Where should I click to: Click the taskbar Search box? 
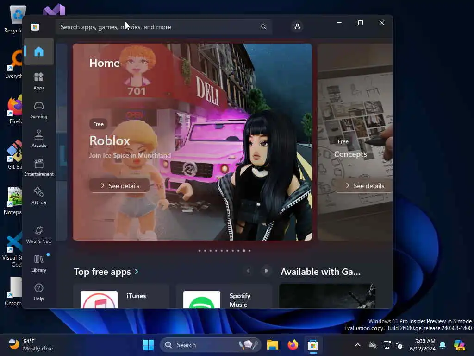(x=211, y=345)
